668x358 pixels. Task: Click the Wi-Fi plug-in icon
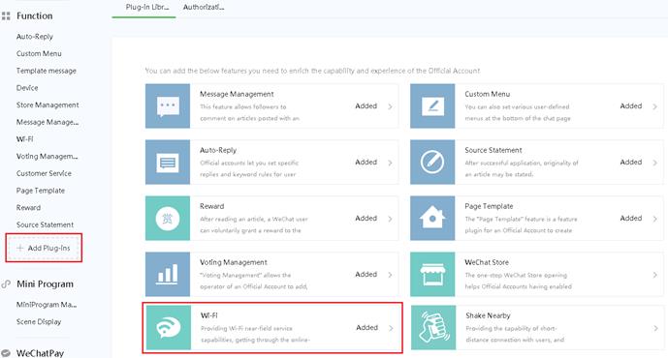pos(169,328)
